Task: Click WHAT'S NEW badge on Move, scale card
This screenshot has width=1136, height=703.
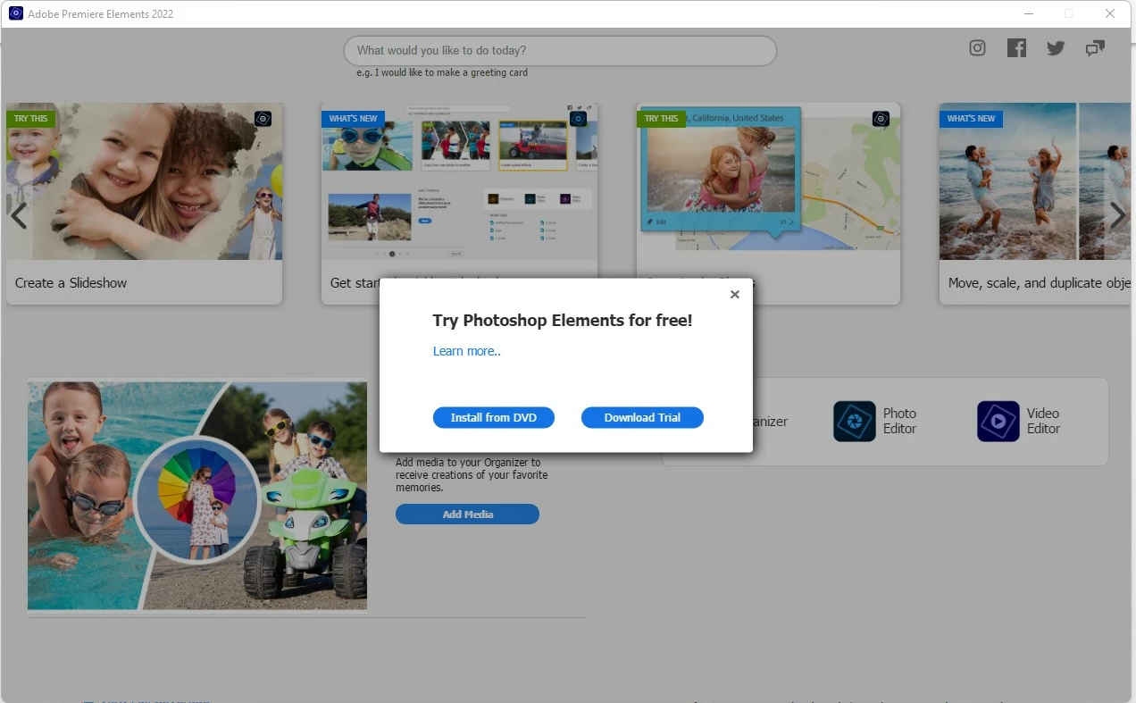Action: [x=971, y=119]
